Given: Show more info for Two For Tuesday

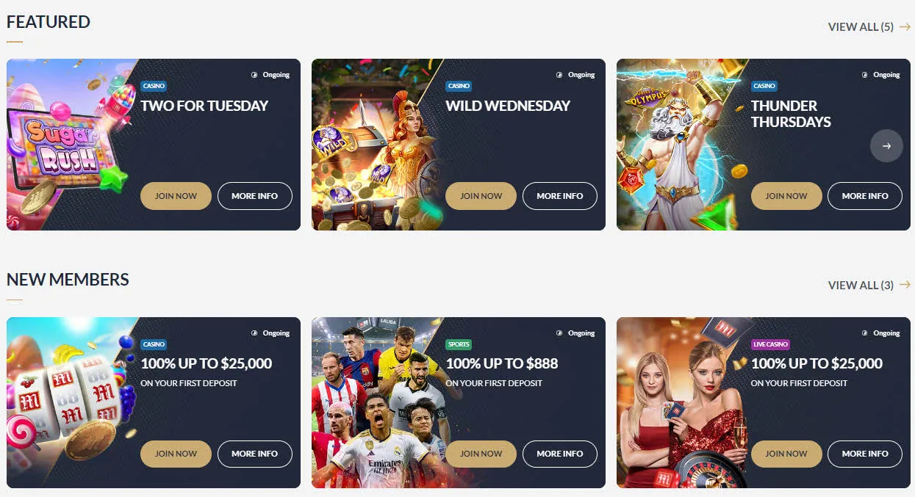Looking at the screenshot, I should click(x=254, y=196).
